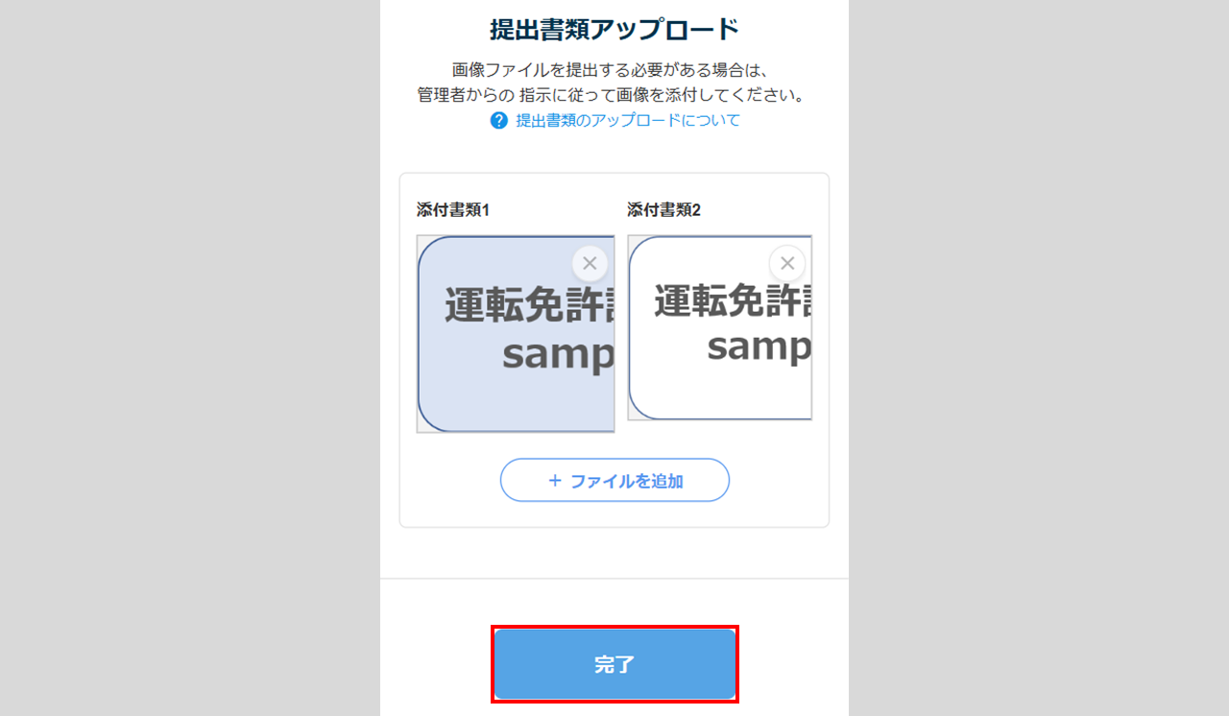Click the 管理者からの指示に従って instruction line
The height and width of the screenshot is (716, 1229).
pos(614,96)
